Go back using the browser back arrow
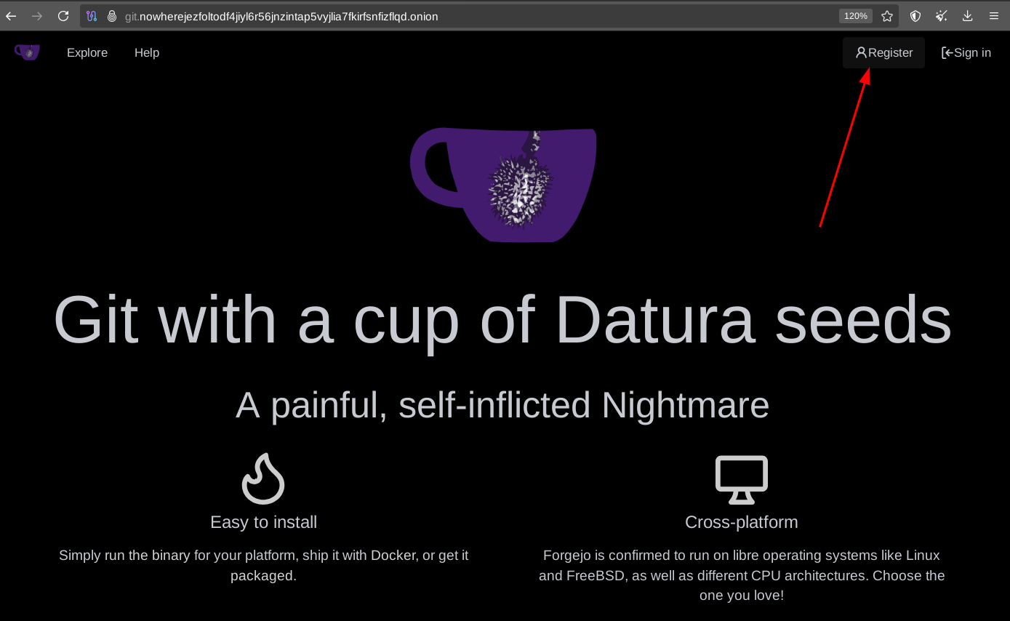Screen dimensions: 1010x621 (x=11, y=16)
